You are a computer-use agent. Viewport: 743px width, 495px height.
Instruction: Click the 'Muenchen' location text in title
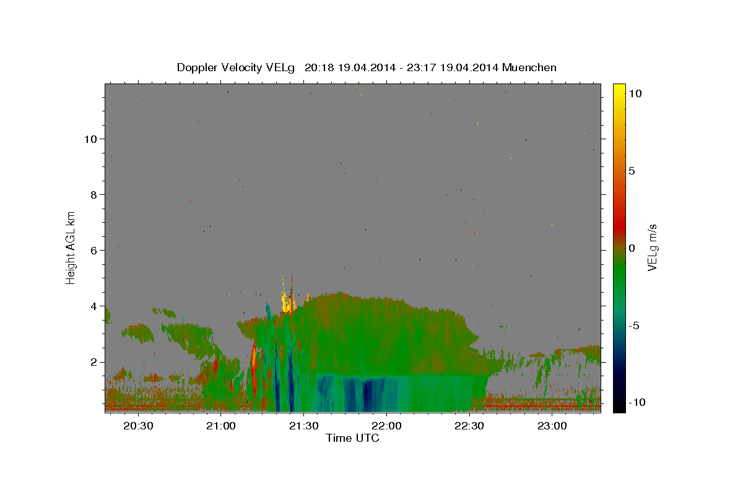(529, 67)
